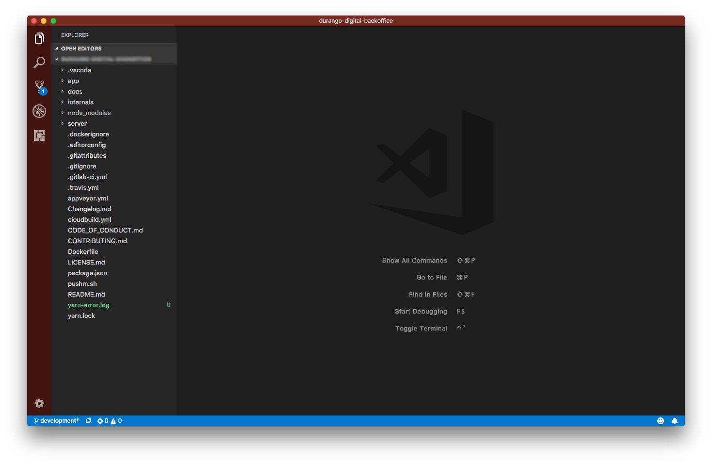Open the .gitignore file
This screenshot has height=465, width=712.
click(114, 166)
